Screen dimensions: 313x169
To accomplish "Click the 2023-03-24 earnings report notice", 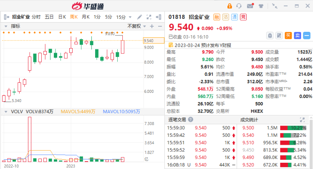I will tap(203, 45).
